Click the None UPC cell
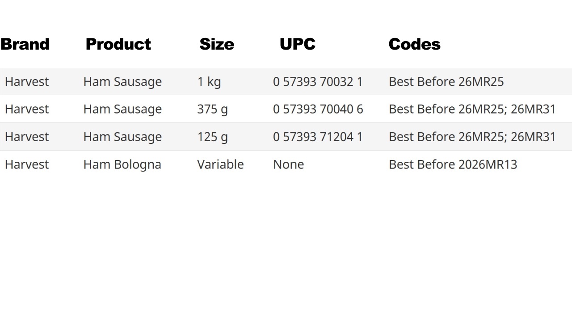Image resolution: width=572 pixels, height=324 pixels. [x=288, y=164]
